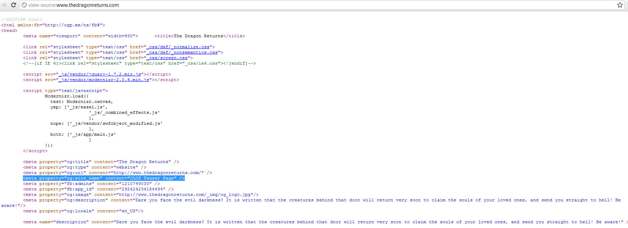The image size is (628, 228).
Task: Click the <head> opening tag
Action: point(9,30)
